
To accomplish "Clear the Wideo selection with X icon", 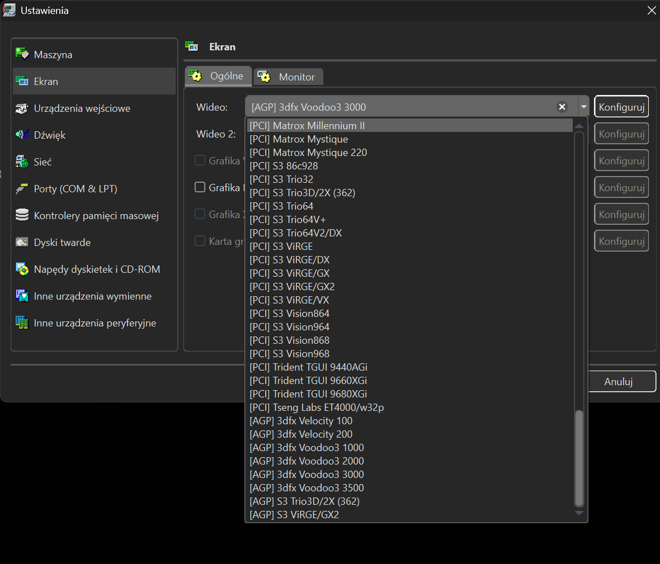I will (x=562, y=107).
